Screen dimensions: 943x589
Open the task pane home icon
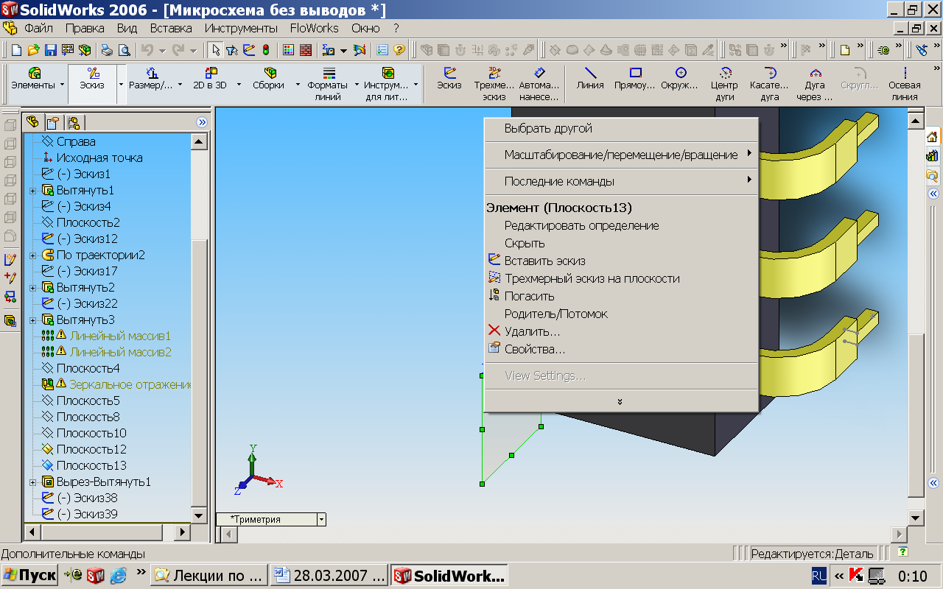pyautogui.click(x=933, y=137)
